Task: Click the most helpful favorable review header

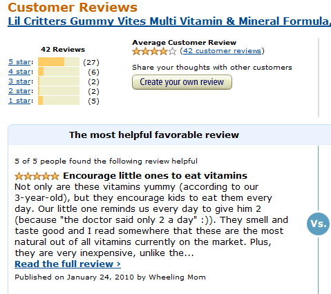Action: pos(154,135)
